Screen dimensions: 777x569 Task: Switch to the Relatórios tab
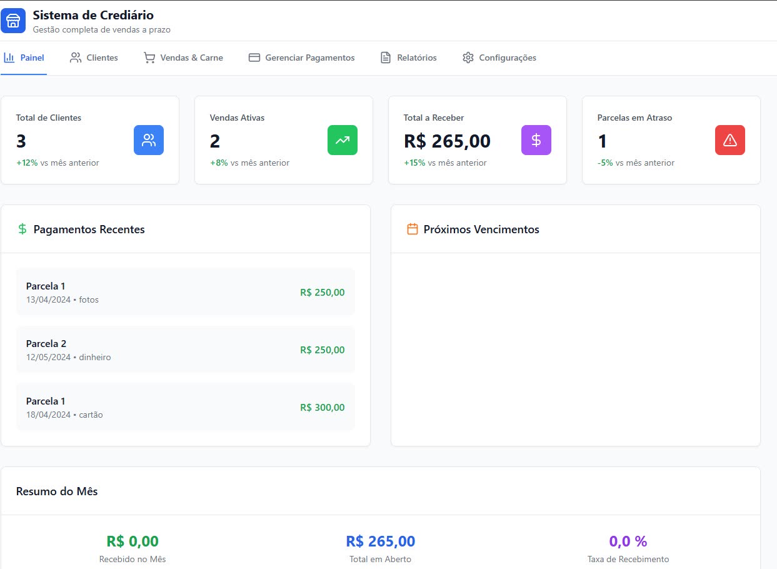[409, 58]
